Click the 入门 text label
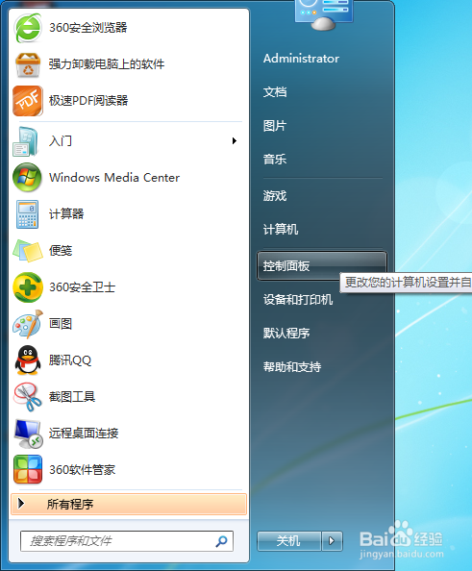This screenshot has height=571, width=472. coord(61,141)
